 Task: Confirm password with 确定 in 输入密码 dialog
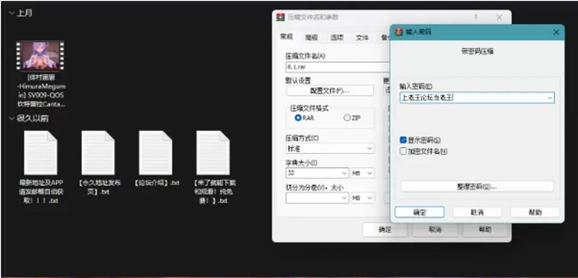420,212
